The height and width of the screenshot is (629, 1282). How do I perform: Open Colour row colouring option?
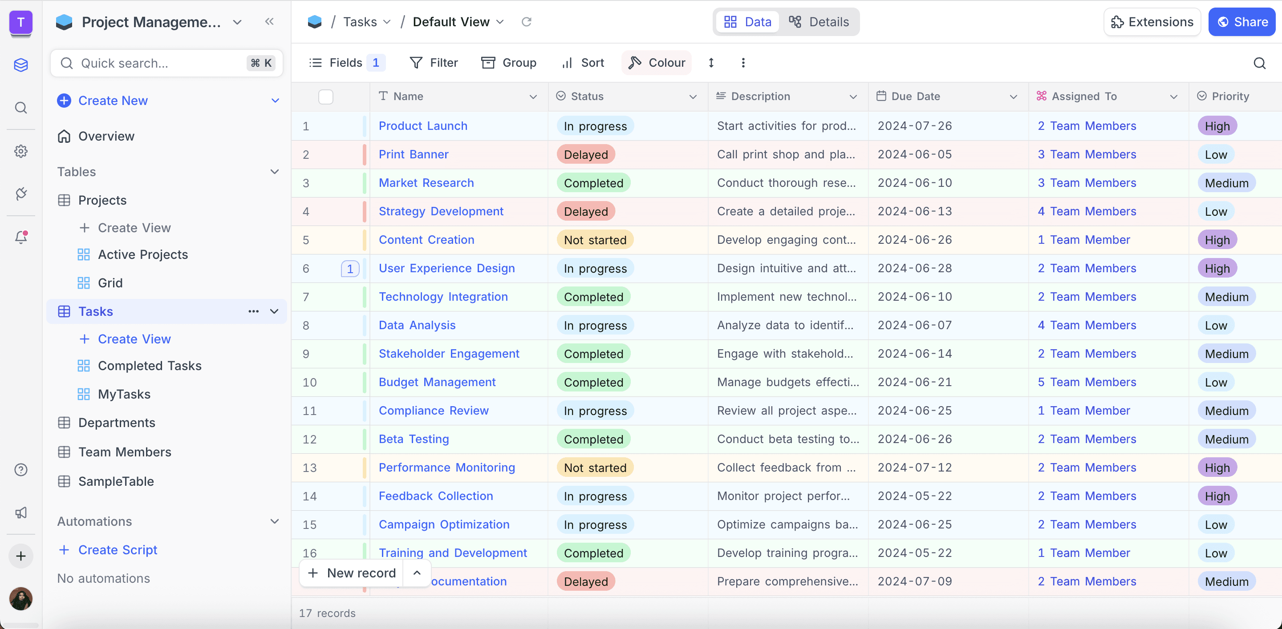pos(657,63)
